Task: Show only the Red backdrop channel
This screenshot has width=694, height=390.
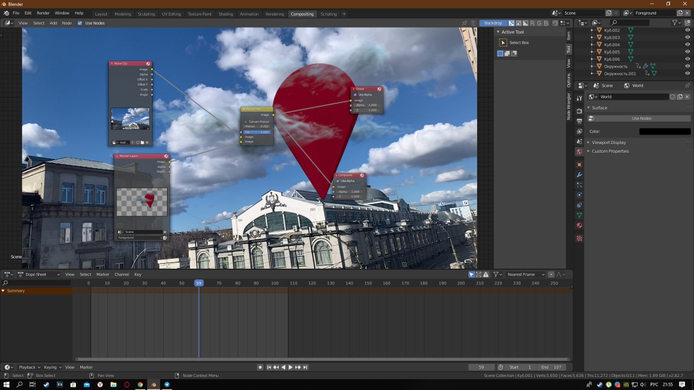Action: coord(532,23)
